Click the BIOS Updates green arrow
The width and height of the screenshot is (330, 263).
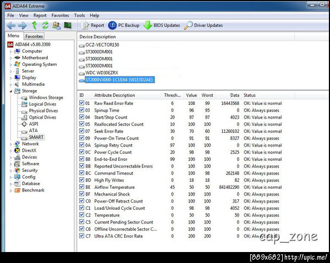148,25
